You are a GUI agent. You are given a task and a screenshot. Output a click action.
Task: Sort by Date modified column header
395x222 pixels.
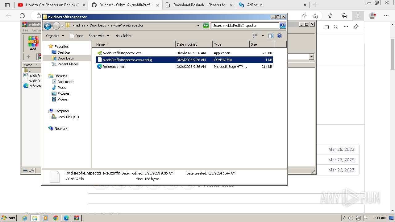[194, 44]
